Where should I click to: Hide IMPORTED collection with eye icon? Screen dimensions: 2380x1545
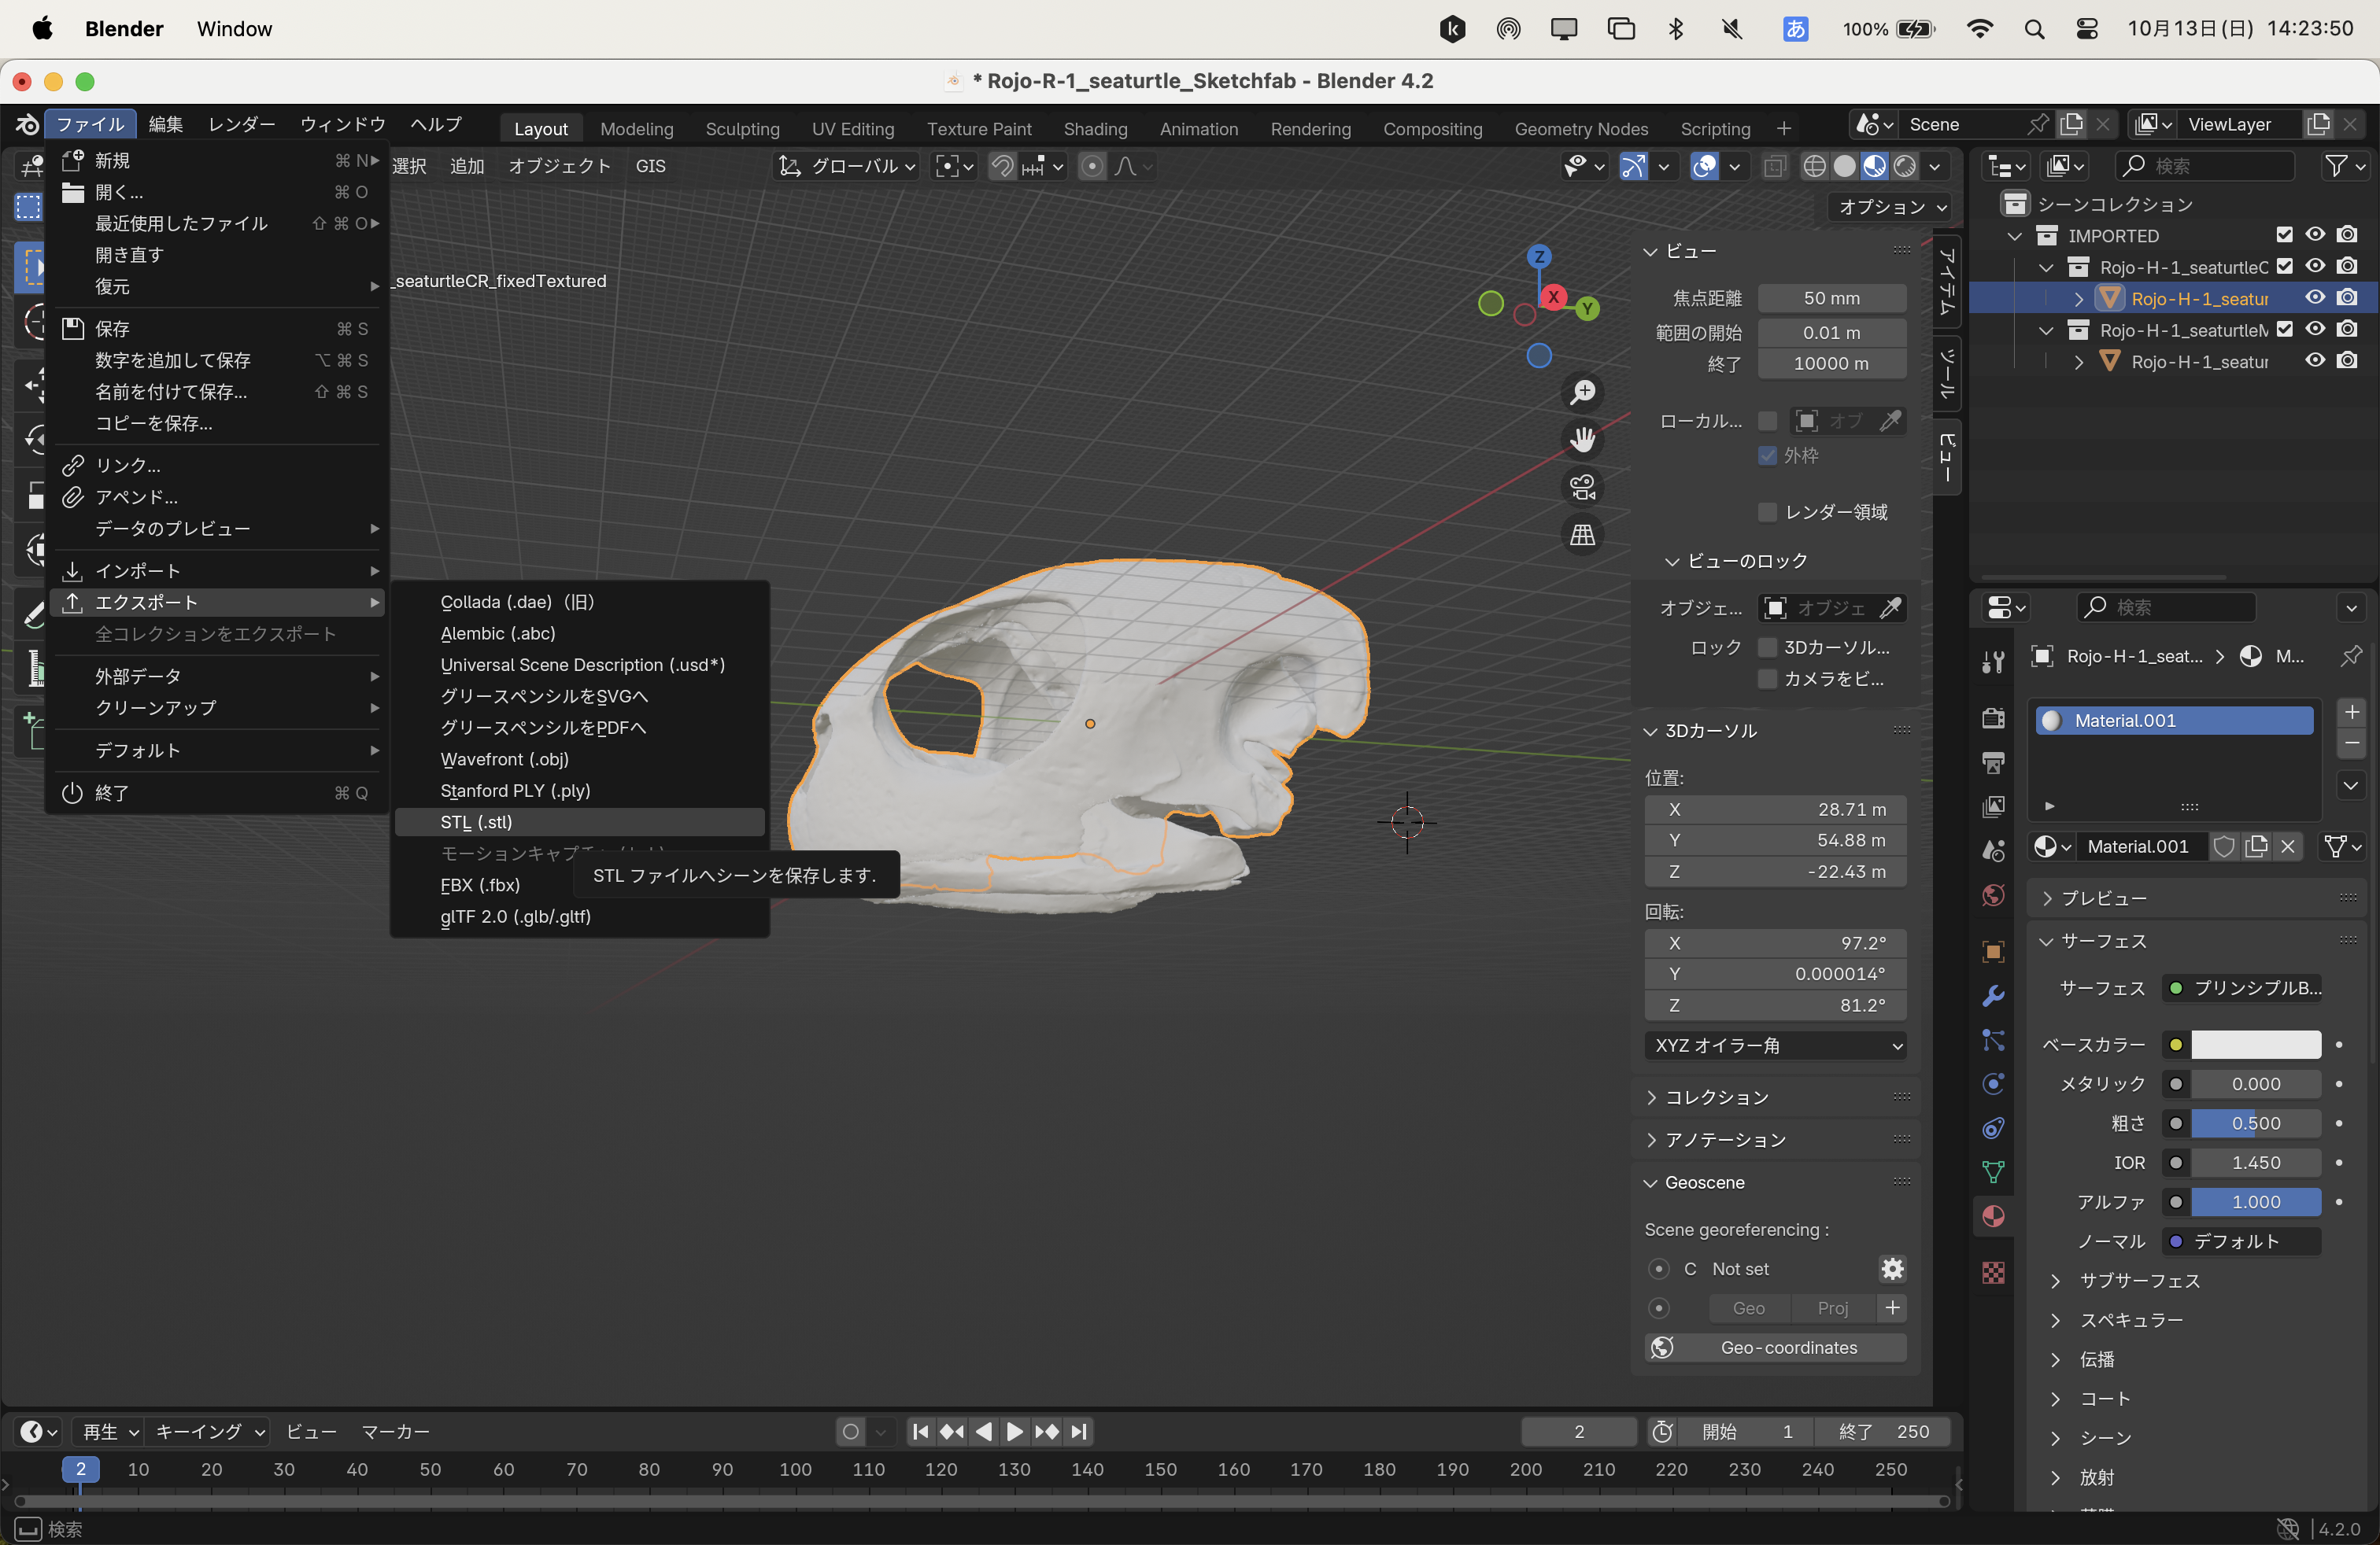[2315, 235]
